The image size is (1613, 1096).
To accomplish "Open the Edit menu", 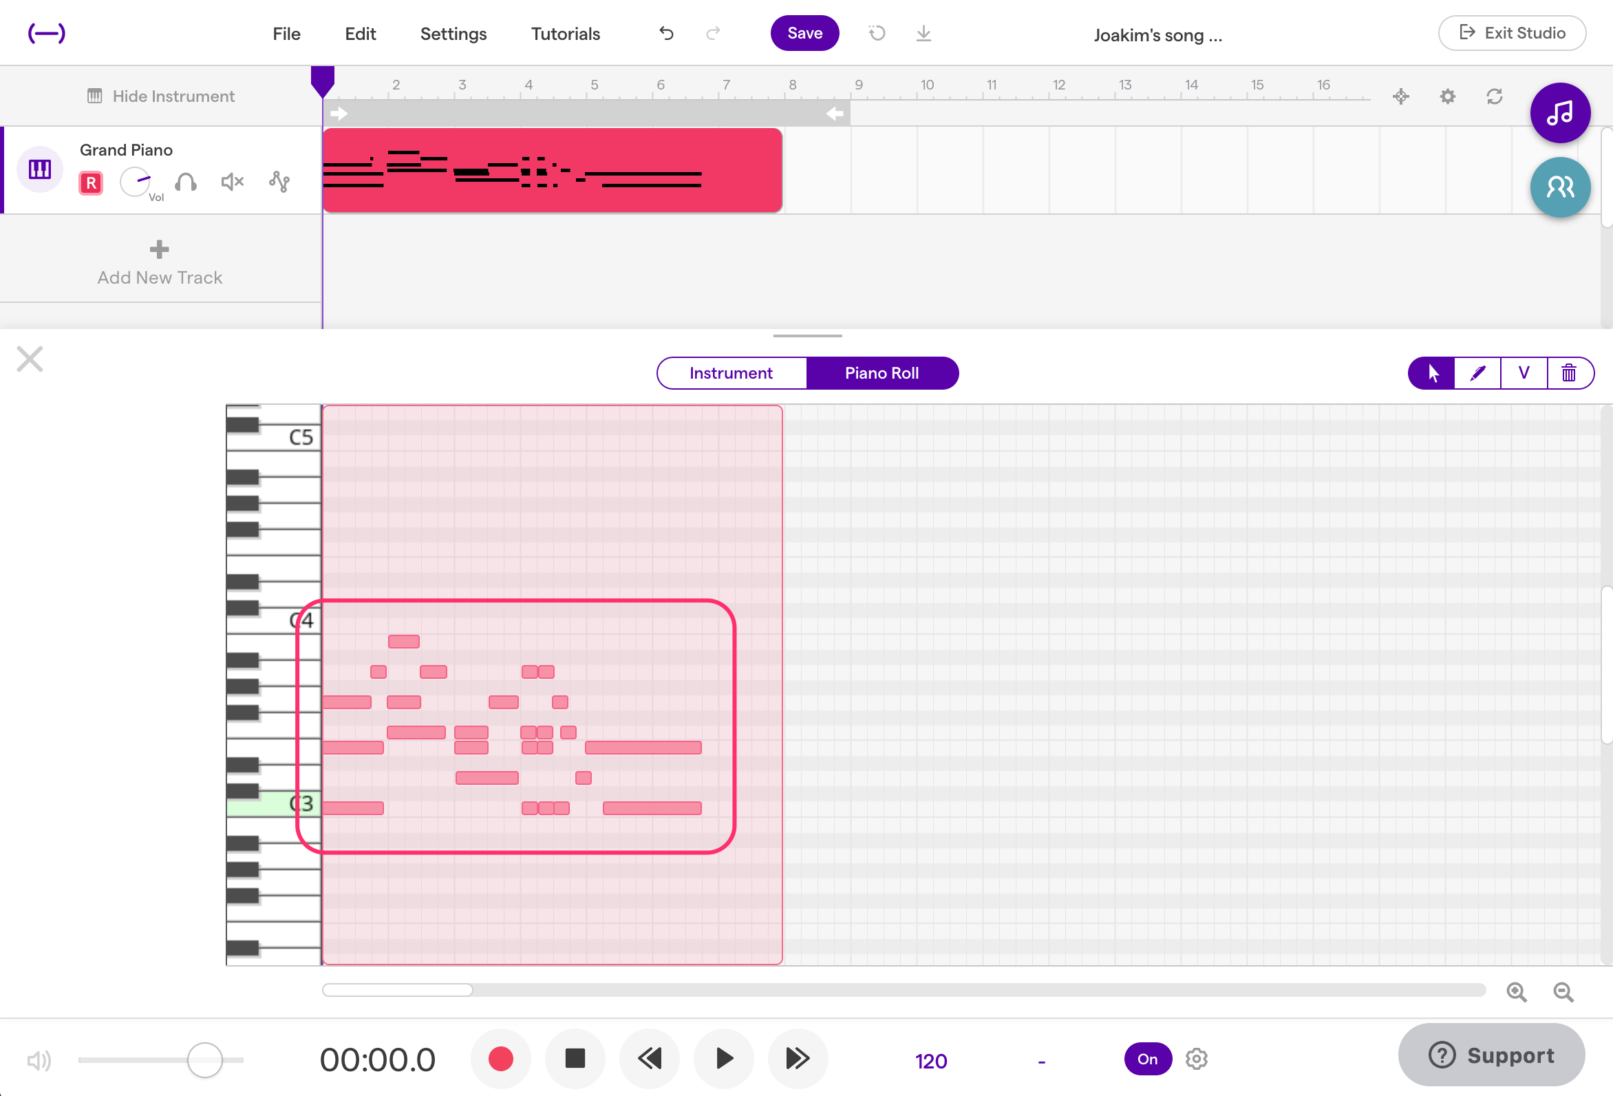I will point(360,33).
